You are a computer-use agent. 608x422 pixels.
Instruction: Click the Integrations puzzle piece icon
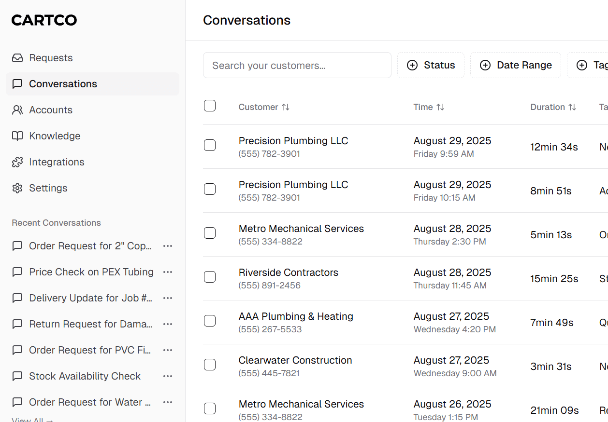tap(17, 162)
